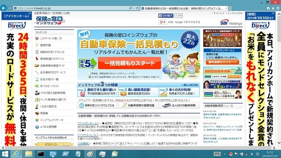Open the 6年連続NO.1 campaign banner

pos(223,38)
